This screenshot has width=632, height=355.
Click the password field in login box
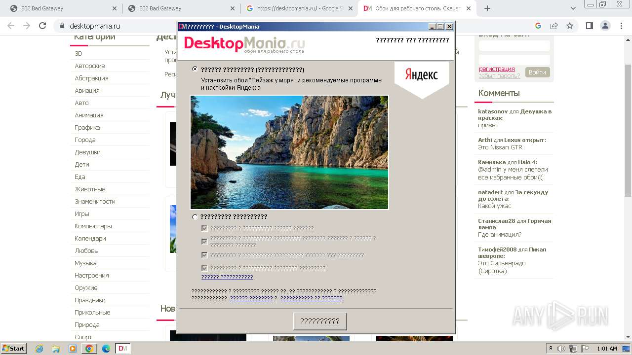click(514, 60)
